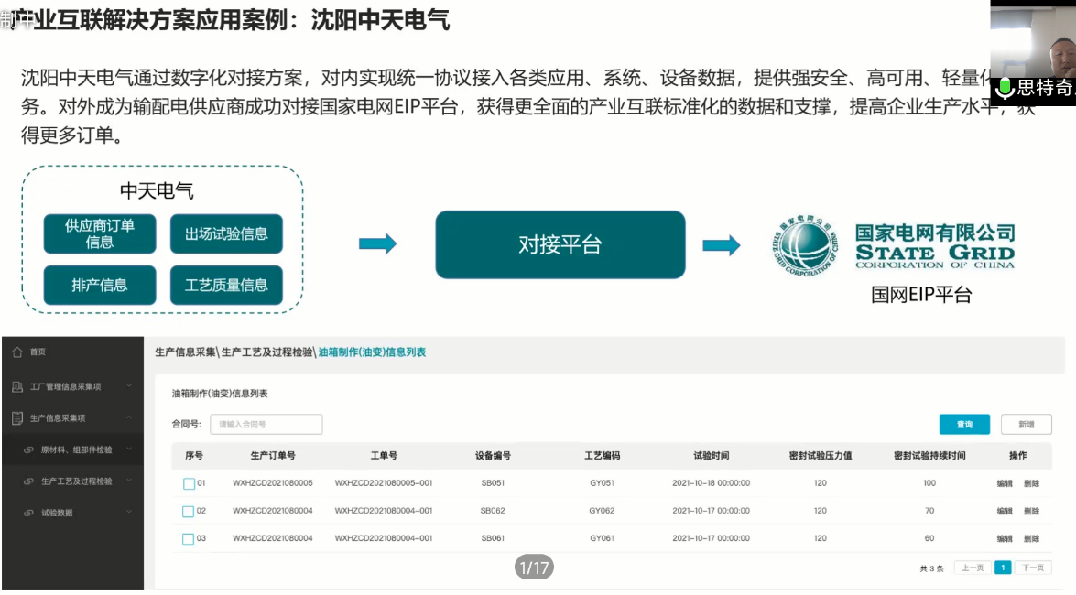Select page number 1 in pagination
Viewport: 1076px width, 595px height.
point(1003,568)
